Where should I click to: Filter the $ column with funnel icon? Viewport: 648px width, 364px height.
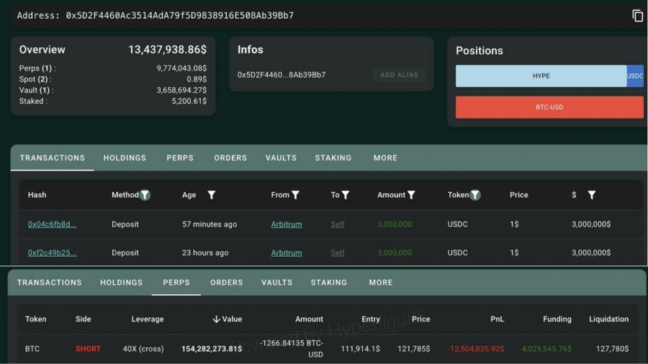click(x=591, y=195)
